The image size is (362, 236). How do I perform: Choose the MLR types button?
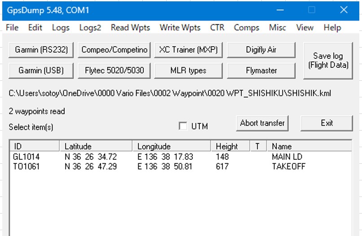188,70
